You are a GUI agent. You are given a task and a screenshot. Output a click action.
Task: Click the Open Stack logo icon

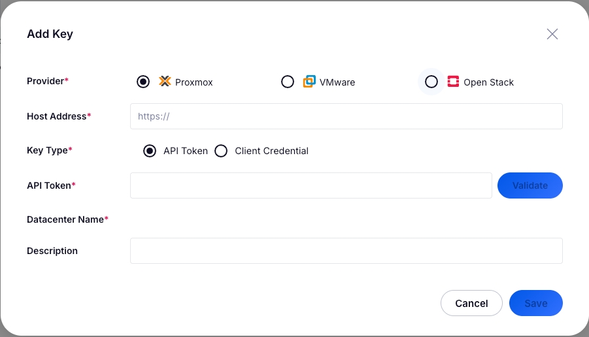pyautogui.click(x=453, y=82)
